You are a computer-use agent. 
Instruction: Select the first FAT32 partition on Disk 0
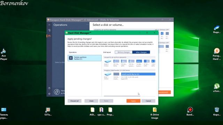(x=116, y=61)
